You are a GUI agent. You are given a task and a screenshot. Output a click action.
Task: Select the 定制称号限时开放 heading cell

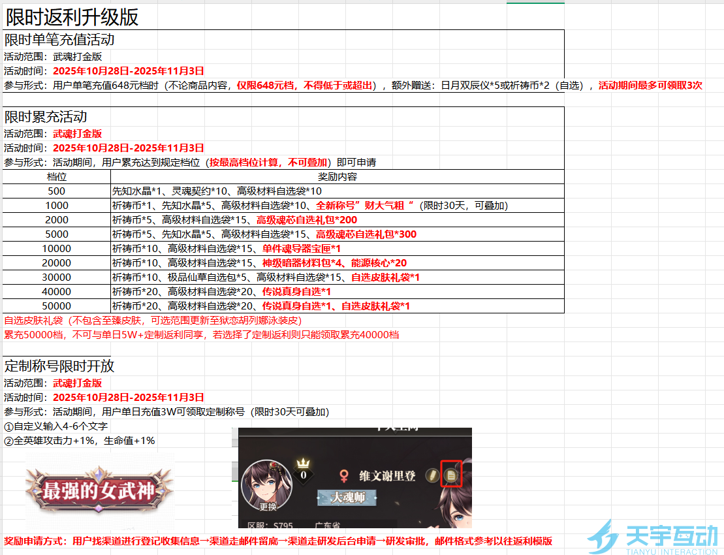coord(59,366)
